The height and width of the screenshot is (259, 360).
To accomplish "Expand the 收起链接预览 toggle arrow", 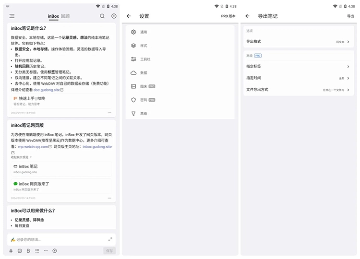I will (x=31, y=157).
